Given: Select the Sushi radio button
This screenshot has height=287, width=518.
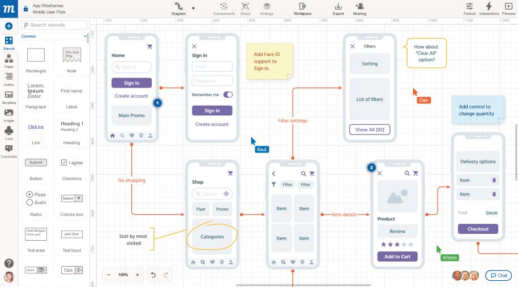Looking at the screenshot, I should point(29,202).
